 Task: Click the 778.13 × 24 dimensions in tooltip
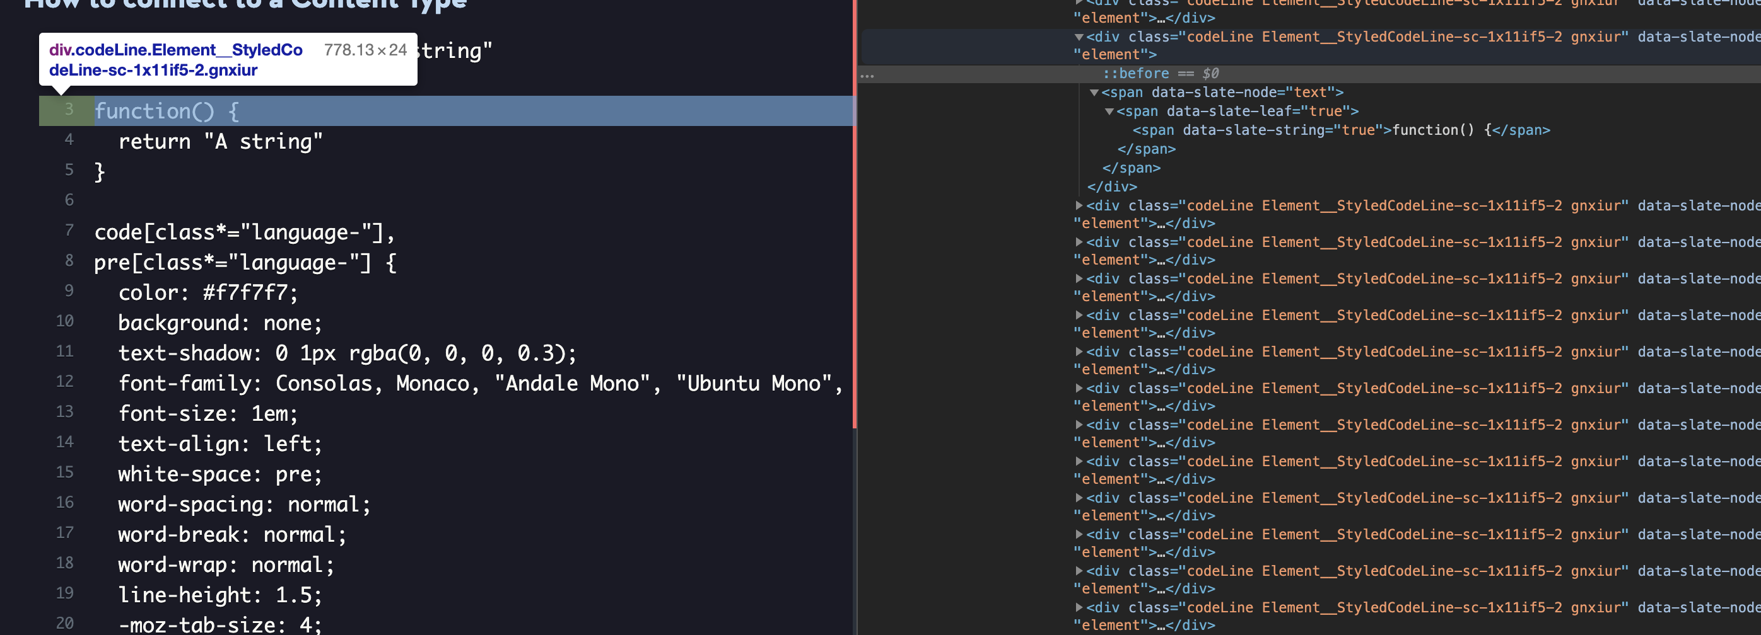[365, 50]
